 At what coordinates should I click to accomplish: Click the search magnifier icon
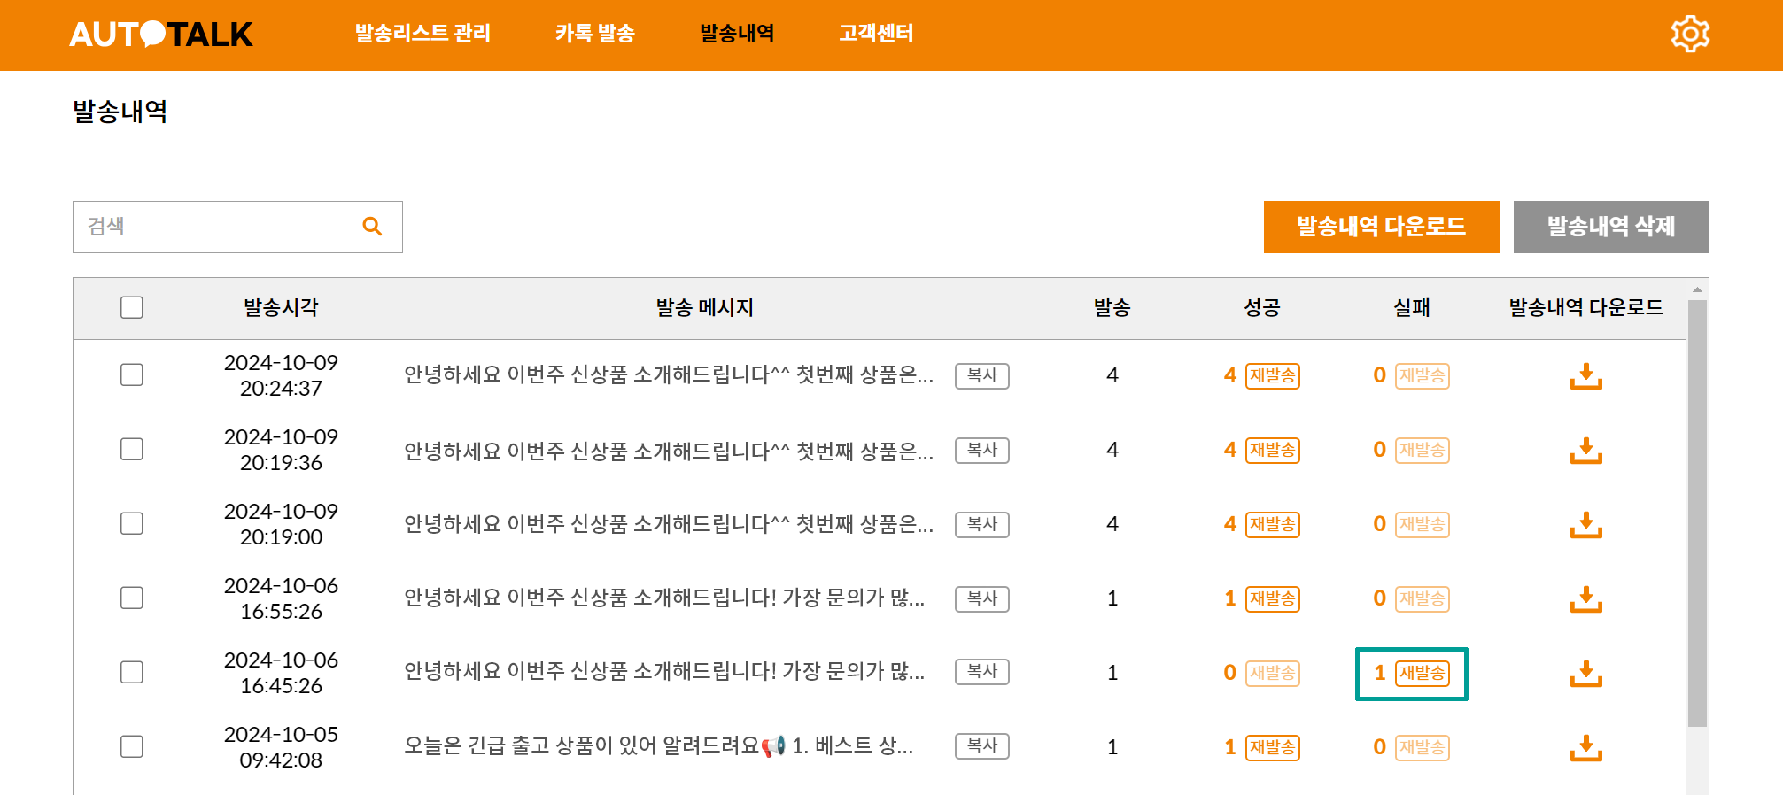[372, 227]
